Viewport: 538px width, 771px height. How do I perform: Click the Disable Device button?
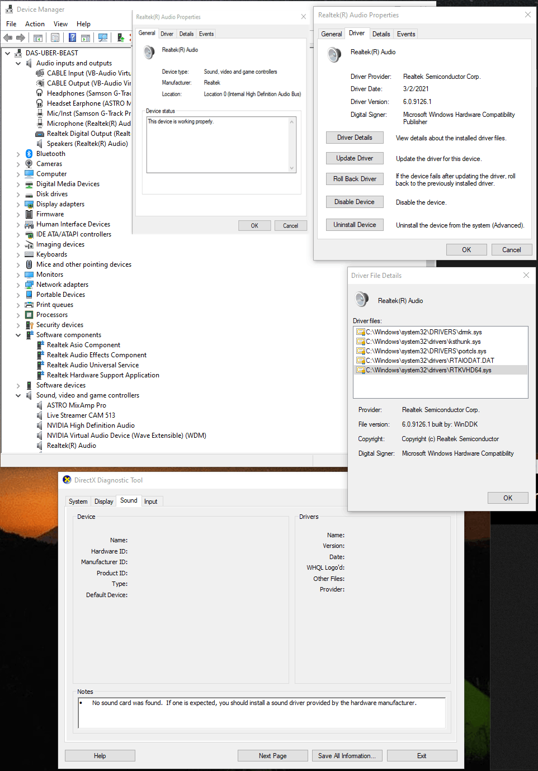pyautogui.click(x=355, y=202)
